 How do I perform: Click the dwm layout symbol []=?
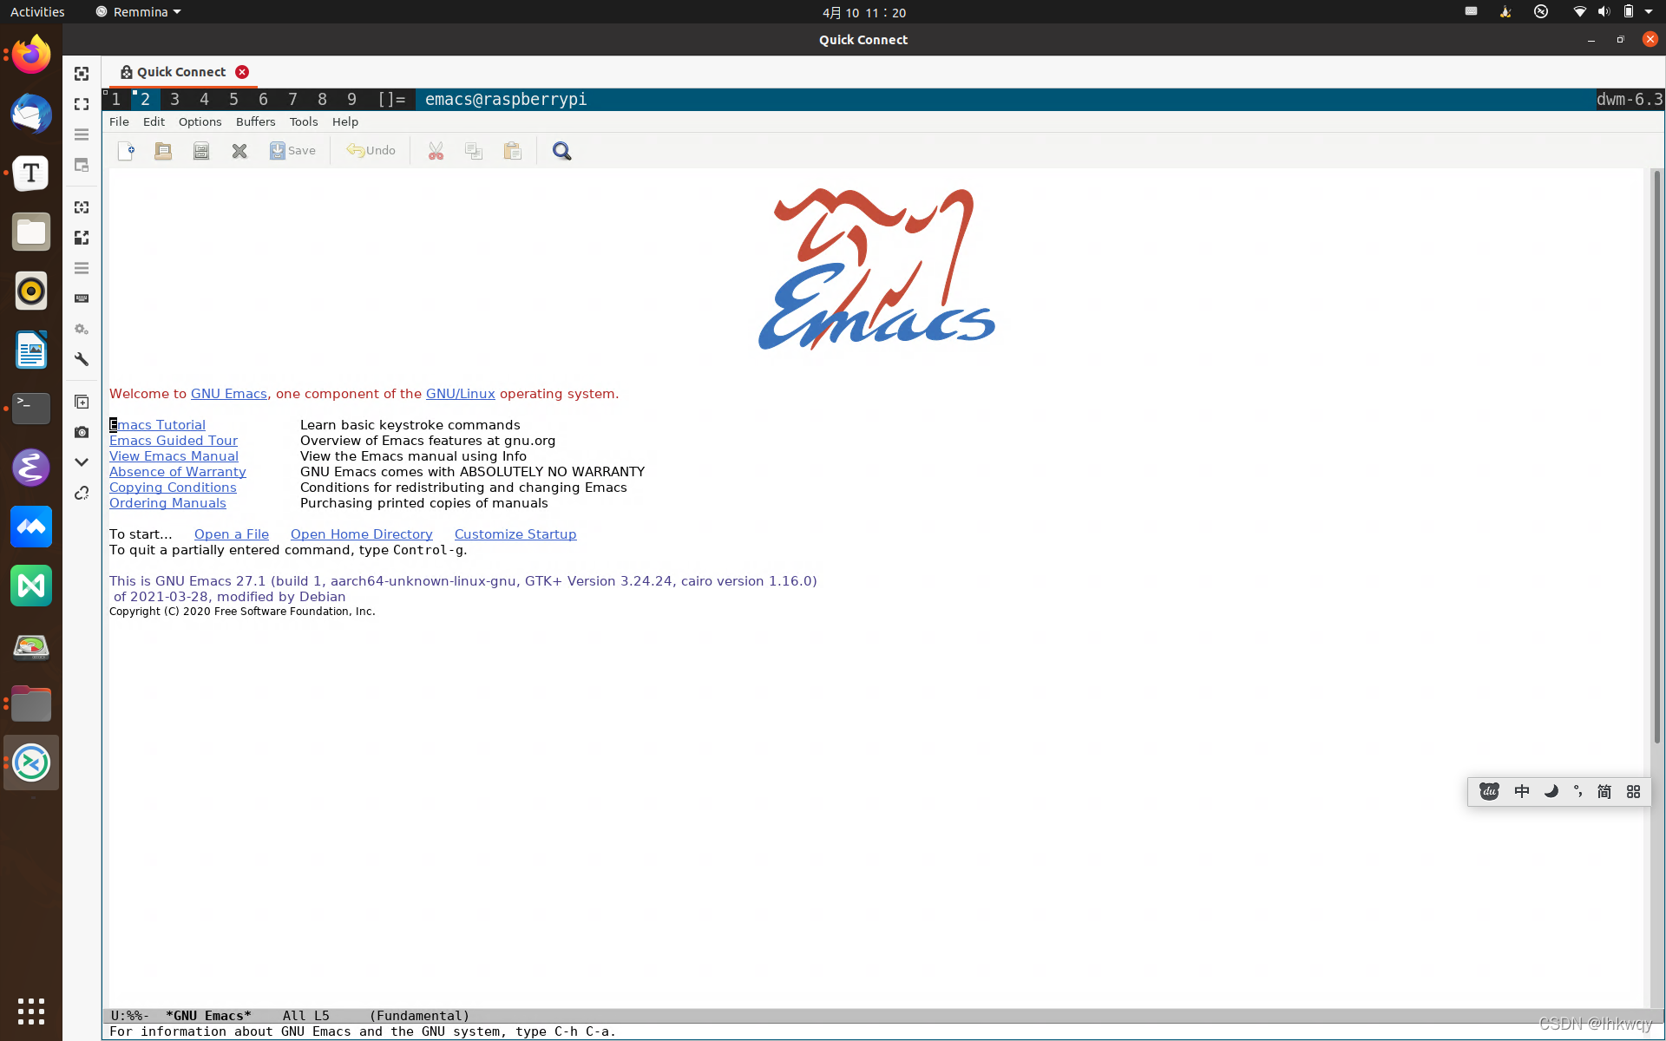pyautogui.click(x=391, y=99)
